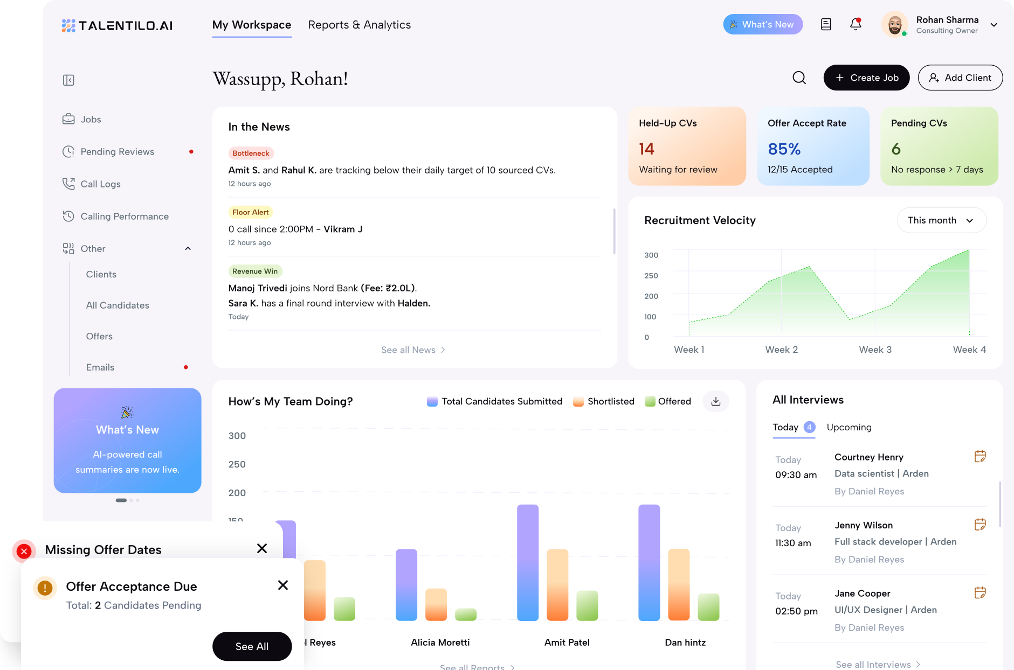
Task: Close the Missing Offer Dates notification
Action: [x=262, y=548]
